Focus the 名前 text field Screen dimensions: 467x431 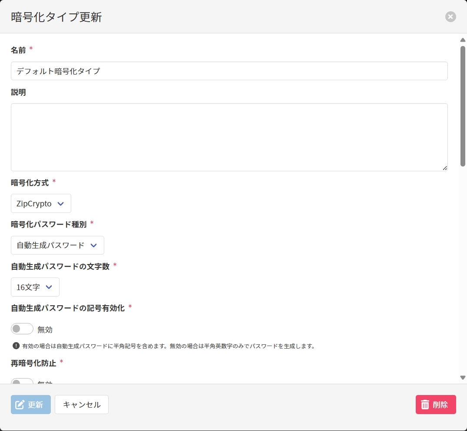coord(229,71)
